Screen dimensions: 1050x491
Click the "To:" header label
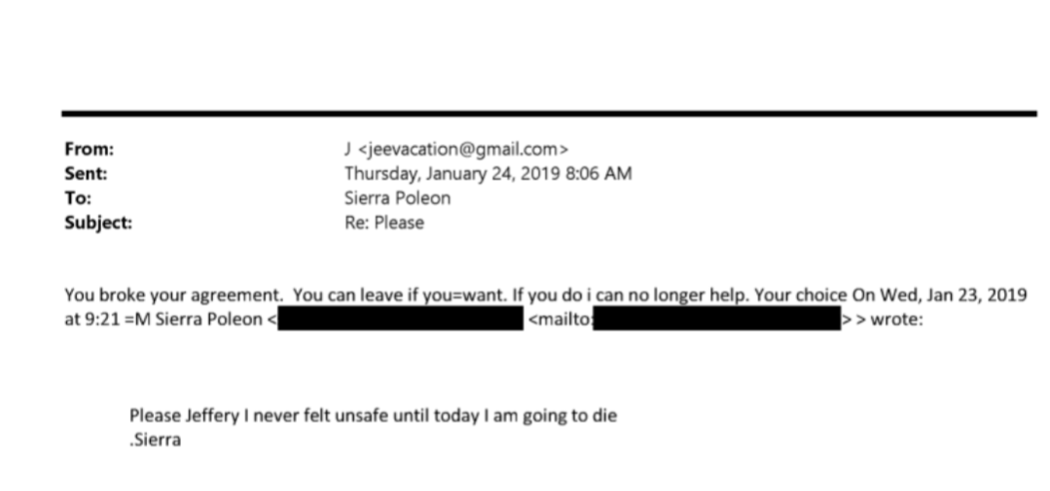pos(77,198)
